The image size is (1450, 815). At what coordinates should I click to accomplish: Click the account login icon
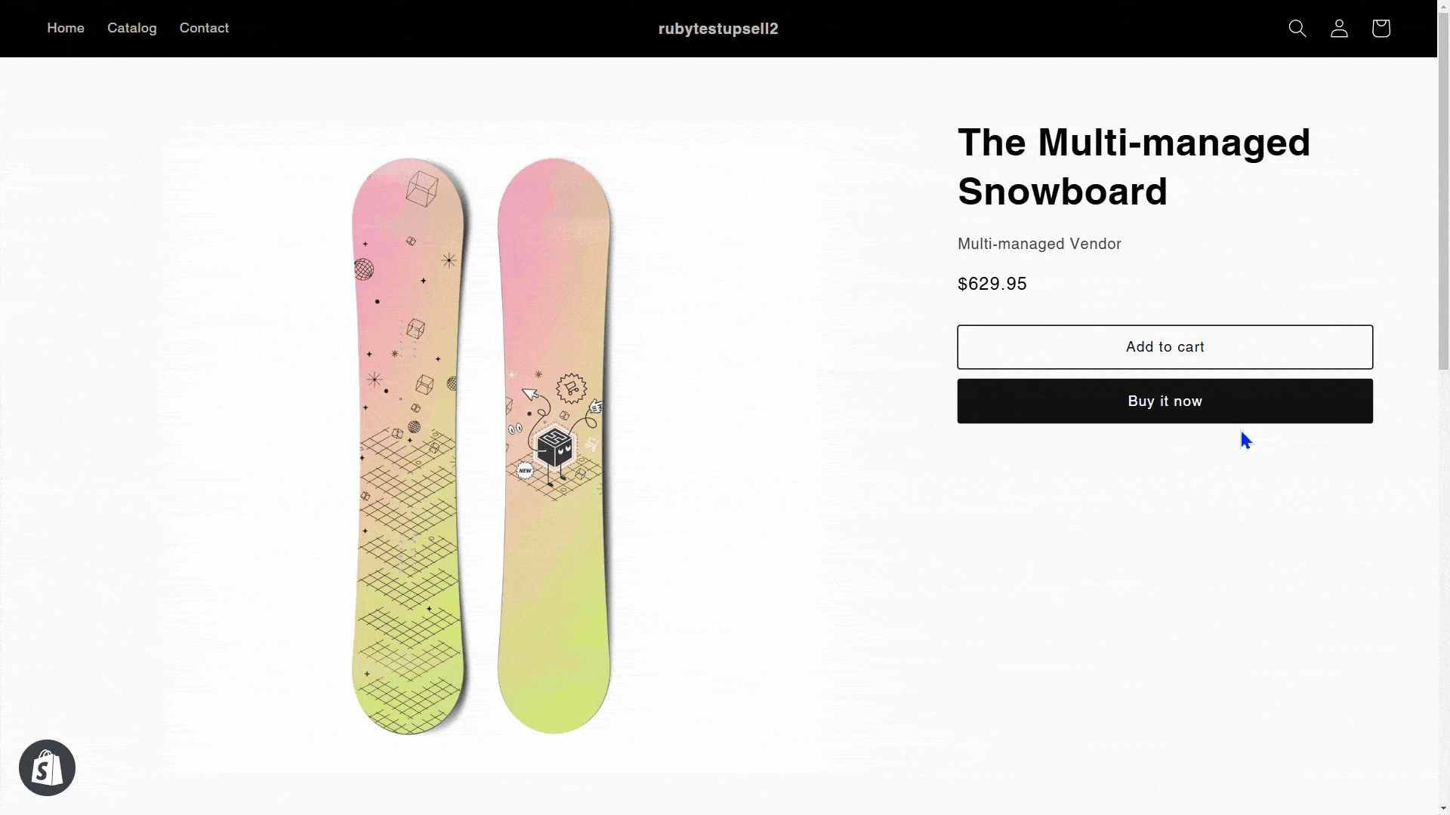click(1339, 29)
